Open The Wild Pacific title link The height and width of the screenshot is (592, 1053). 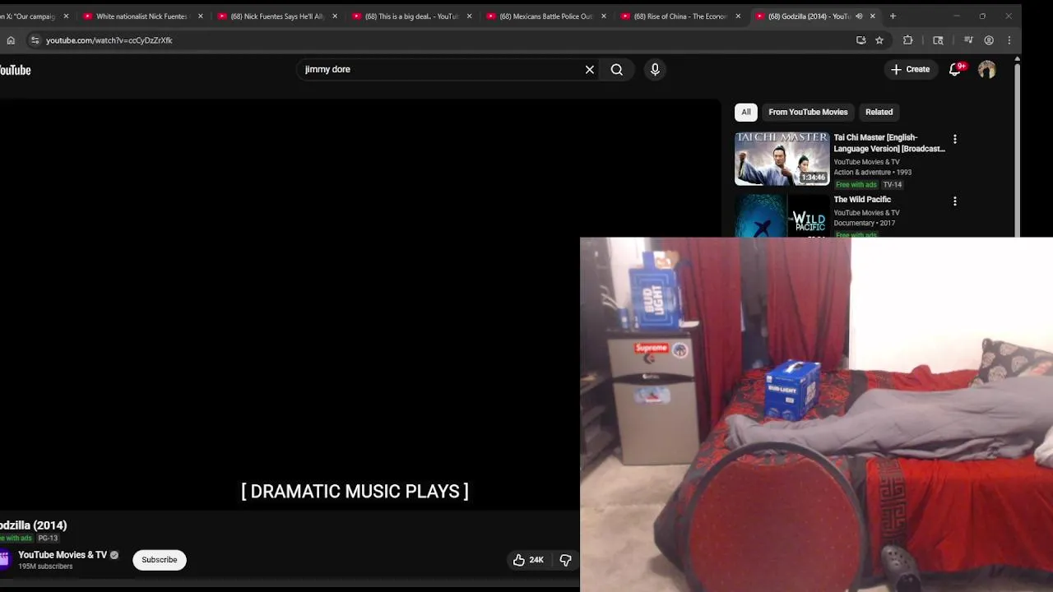pos(862,200)
